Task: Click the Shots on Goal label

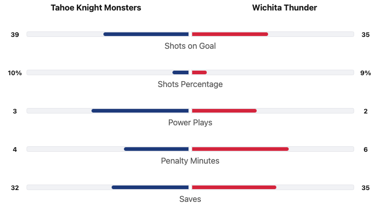Action: [190, 46]
